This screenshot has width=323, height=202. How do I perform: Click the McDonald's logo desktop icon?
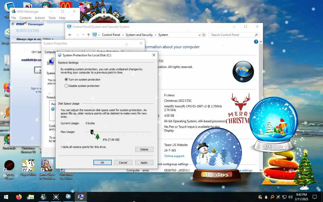click(x=66, y=5)
